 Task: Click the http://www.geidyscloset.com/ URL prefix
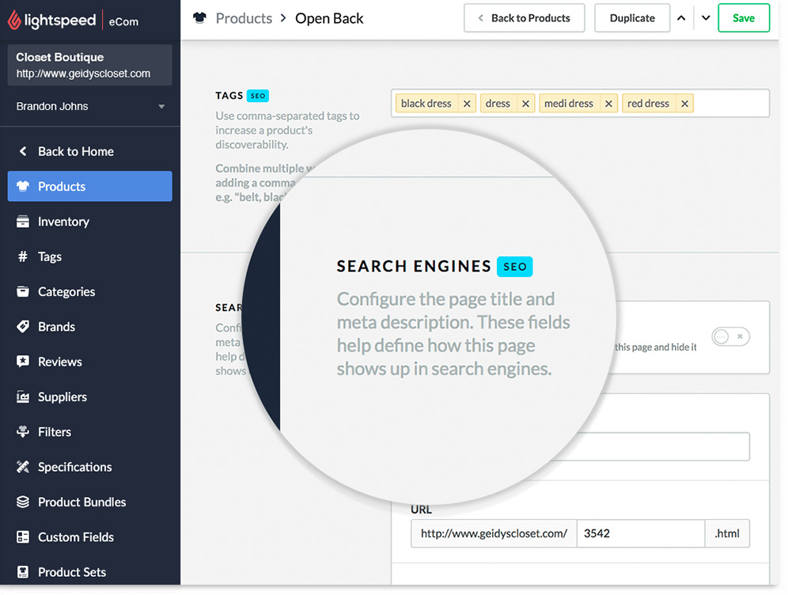(494, 533)
